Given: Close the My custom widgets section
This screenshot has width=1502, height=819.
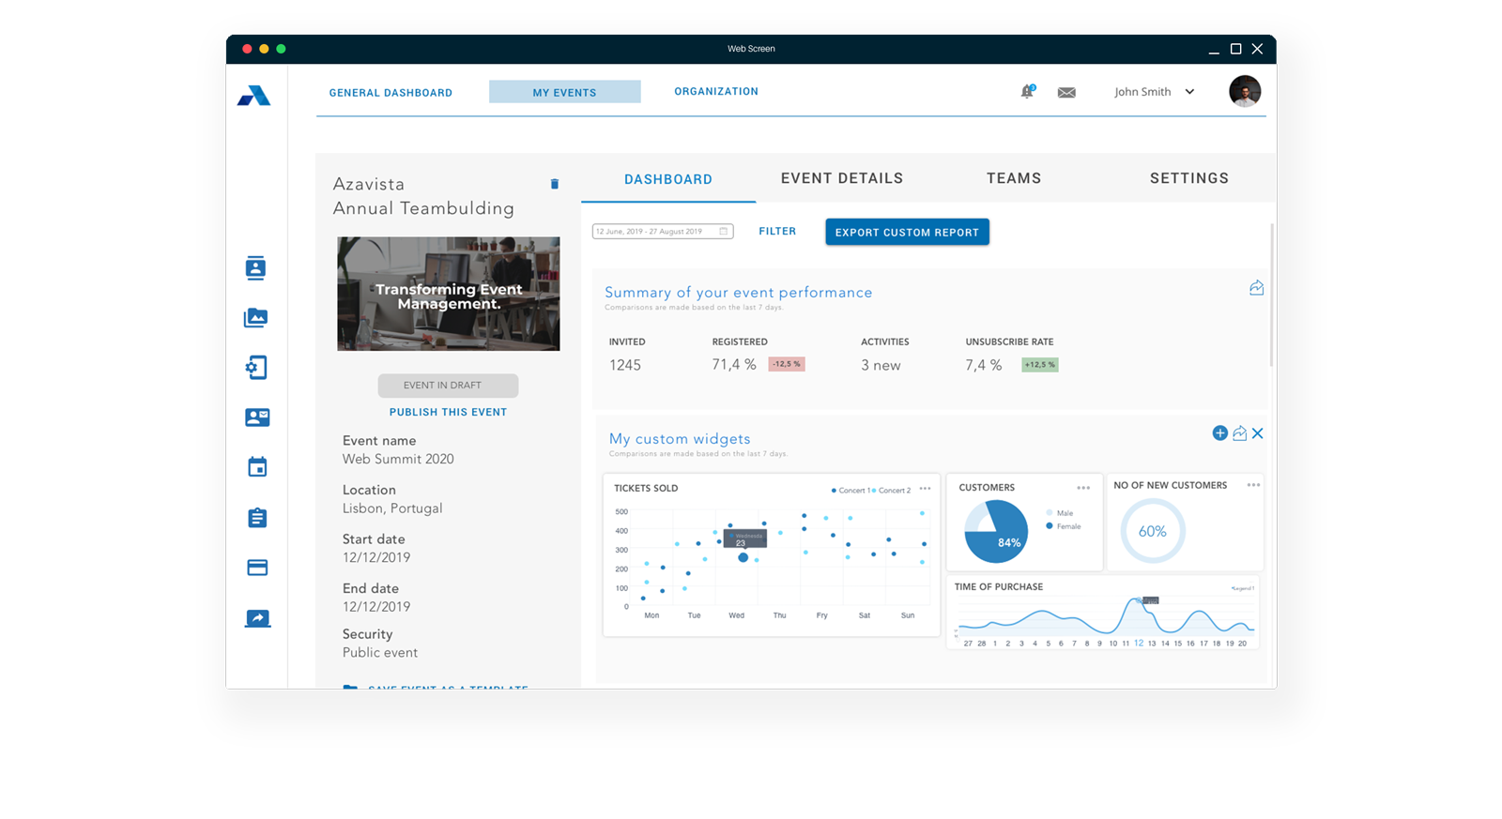Looking at the screenshot, I should coord(1258,432).
